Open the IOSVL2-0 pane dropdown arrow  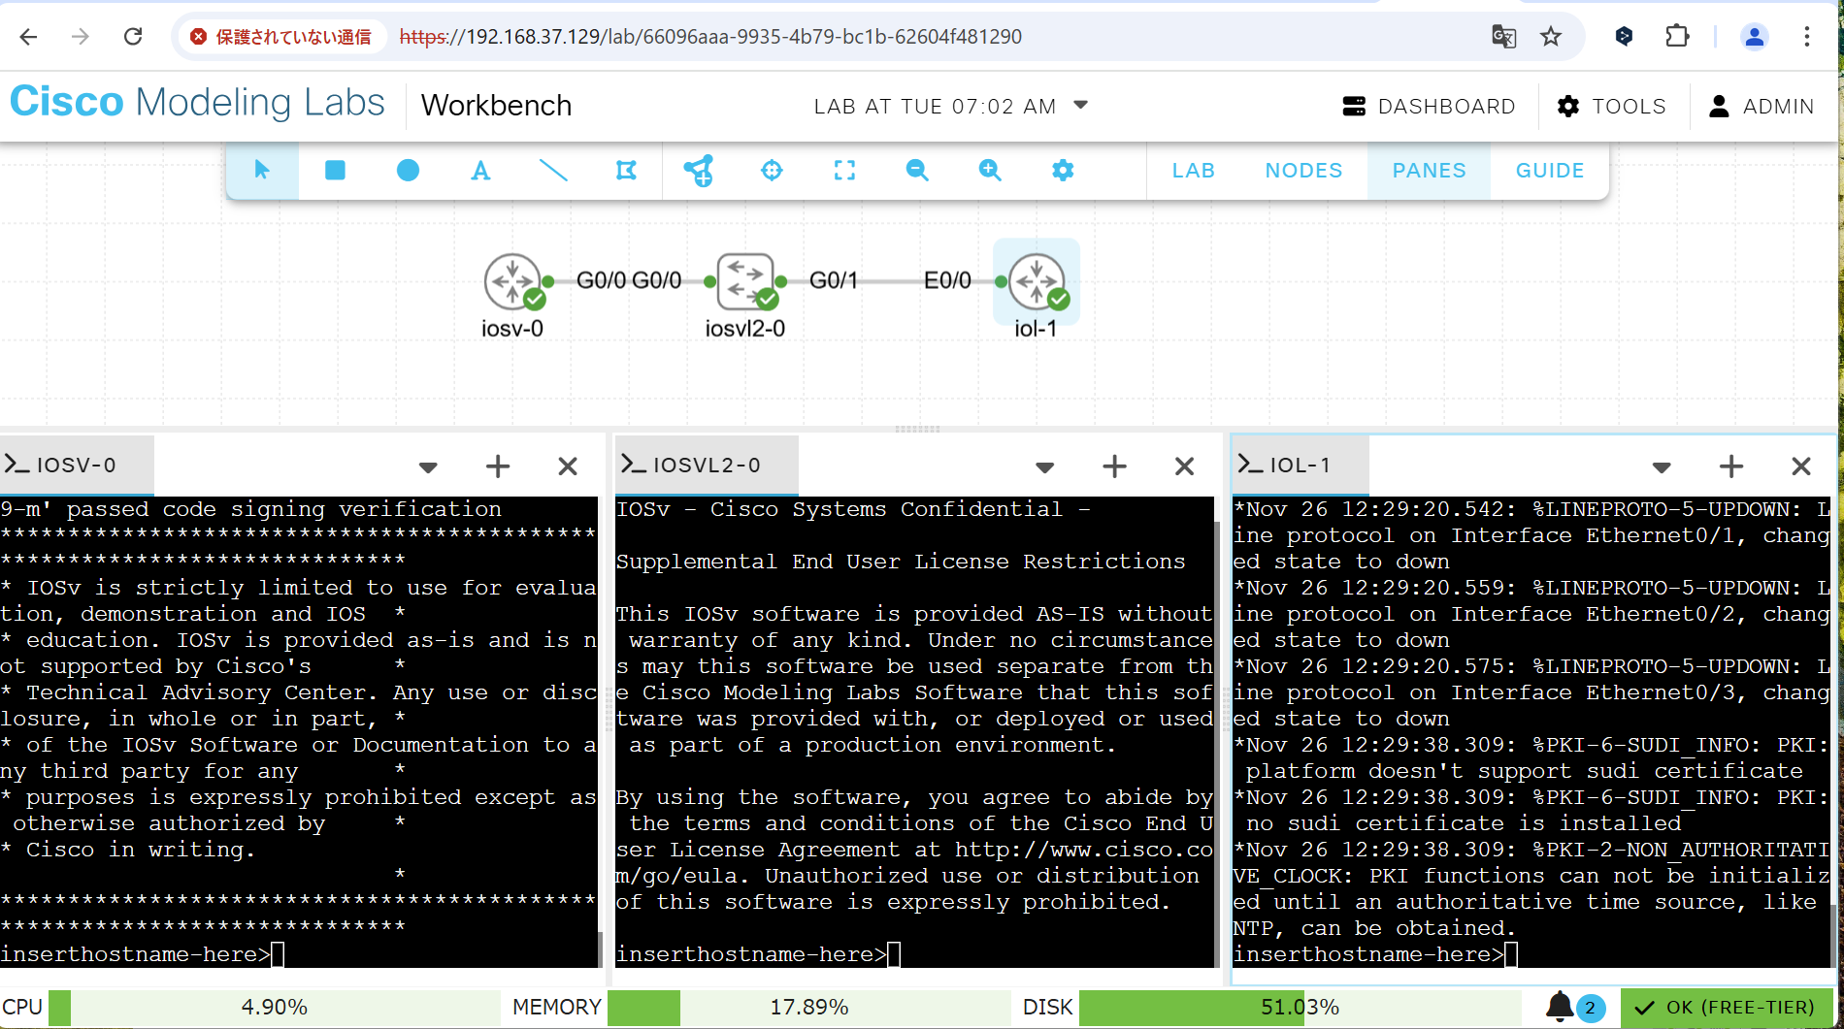[1045, 467]
